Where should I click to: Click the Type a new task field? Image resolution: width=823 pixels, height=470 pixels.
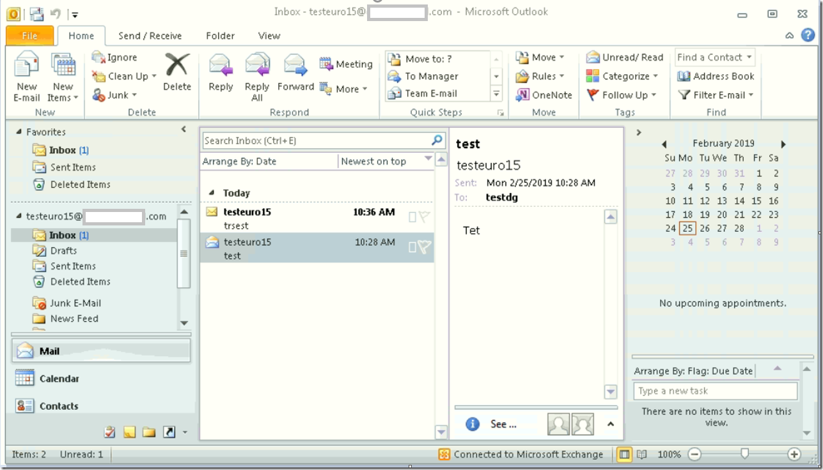tap(716, 391)
